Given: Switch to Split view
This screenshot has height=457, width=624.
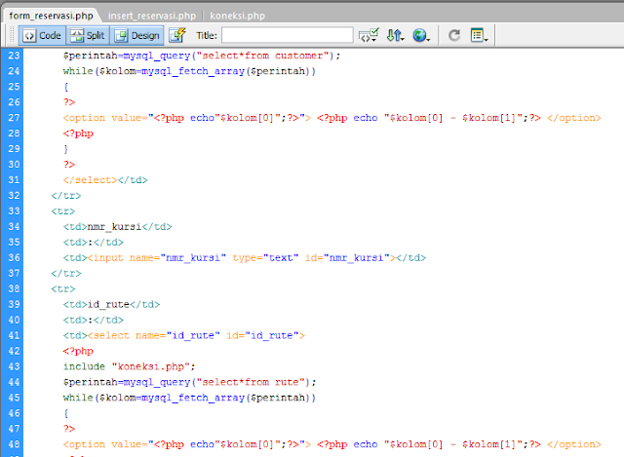Looking at the screenshot, I should click(x=88, y=35).
